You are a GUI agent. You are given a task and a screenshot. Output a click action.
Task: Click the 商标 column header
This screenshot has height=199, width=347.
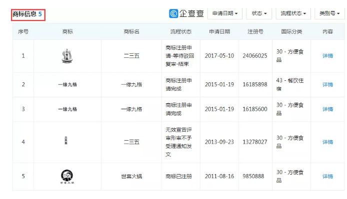coord(67,31)
